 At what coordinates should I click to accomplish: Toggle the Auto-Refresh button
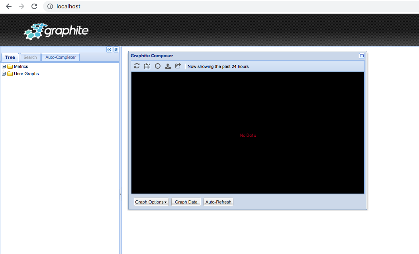[218, 202]
